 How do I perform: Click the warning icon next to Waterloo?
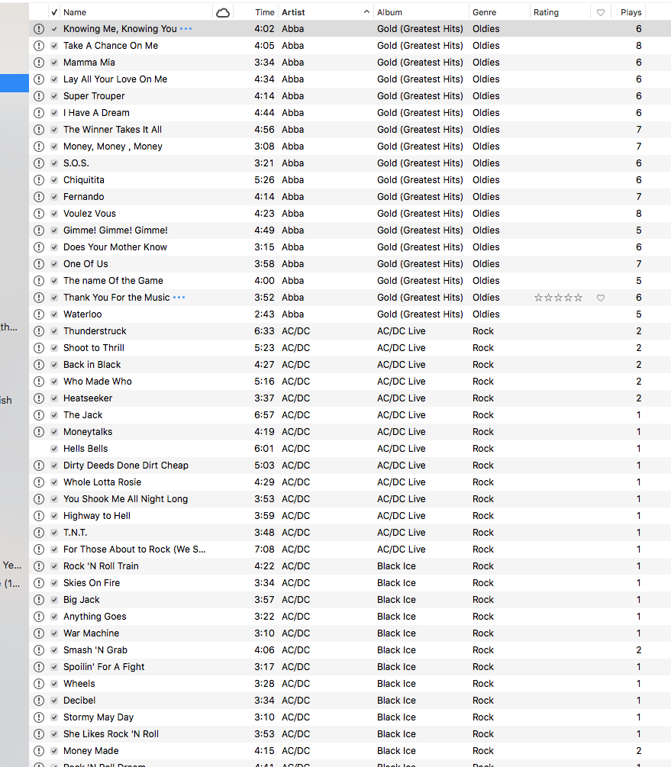39,314
